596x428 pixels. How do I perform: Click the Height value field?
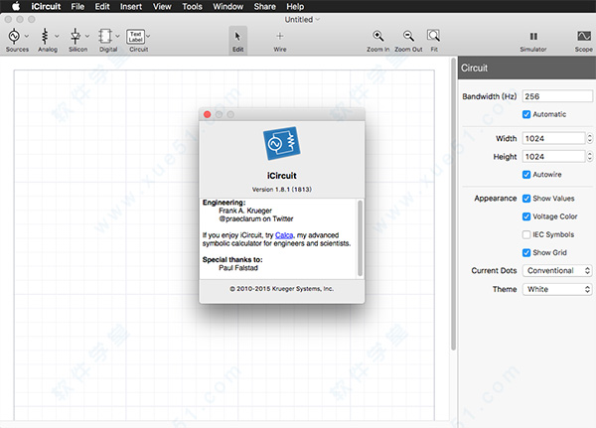(x=553, y=157)
